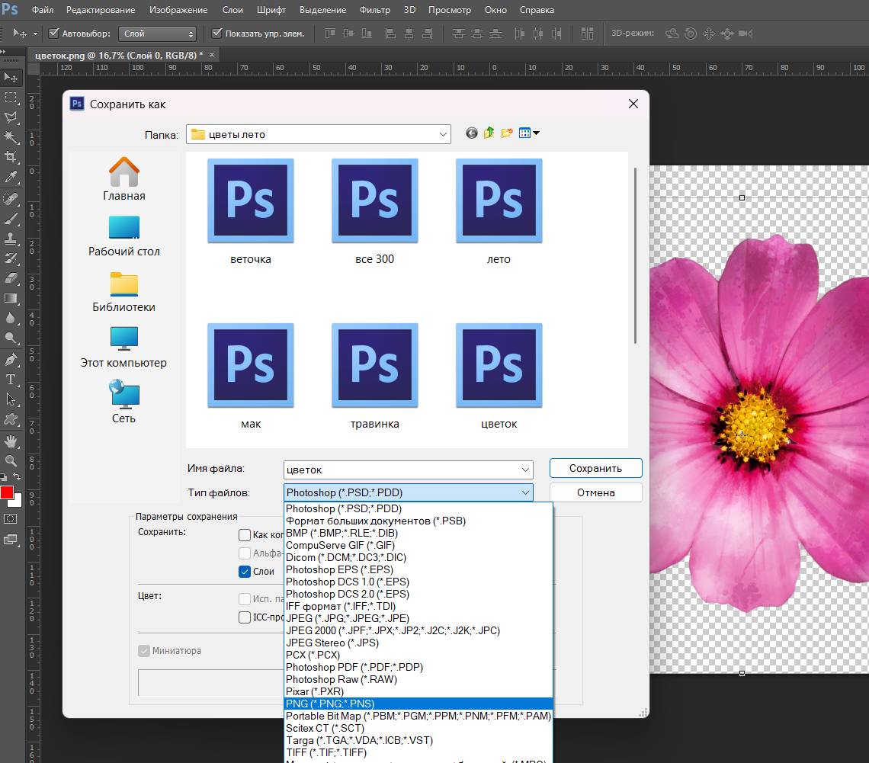Select the Pen tool
The image size is (869, 763).
[x=11, y=359]
